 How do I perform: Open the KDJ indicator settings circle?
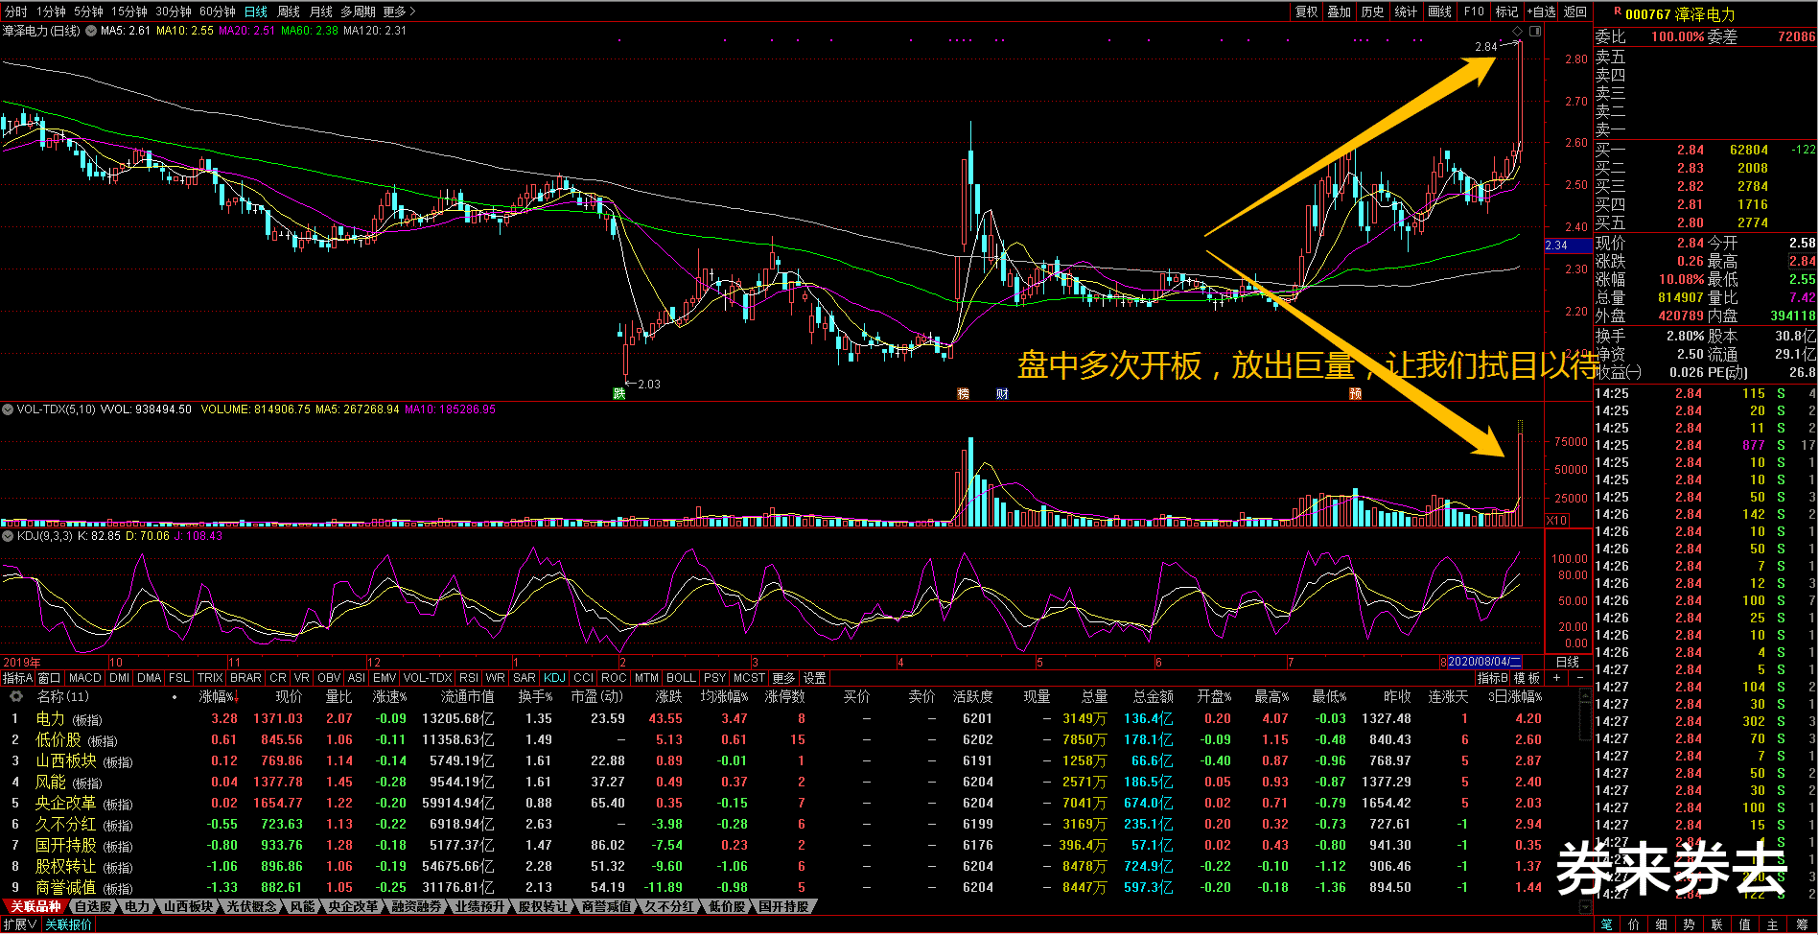click(9, 536)
